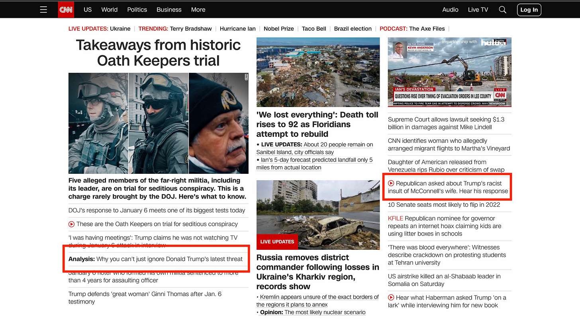The image size is (580, 319).
Task: Open Trump defends Ginni Thomas story
Action: [x=145, y=298]
